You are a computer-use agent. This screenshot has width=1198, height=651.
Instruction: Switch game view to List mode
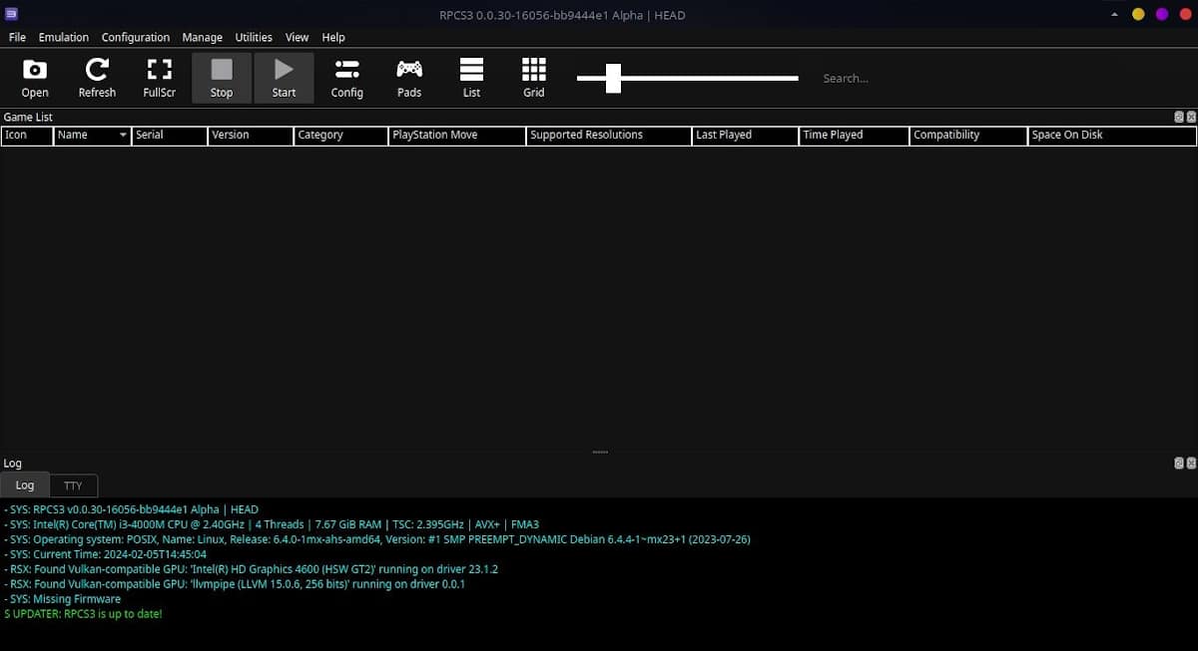pyautogui.click(x=471, y=77)
